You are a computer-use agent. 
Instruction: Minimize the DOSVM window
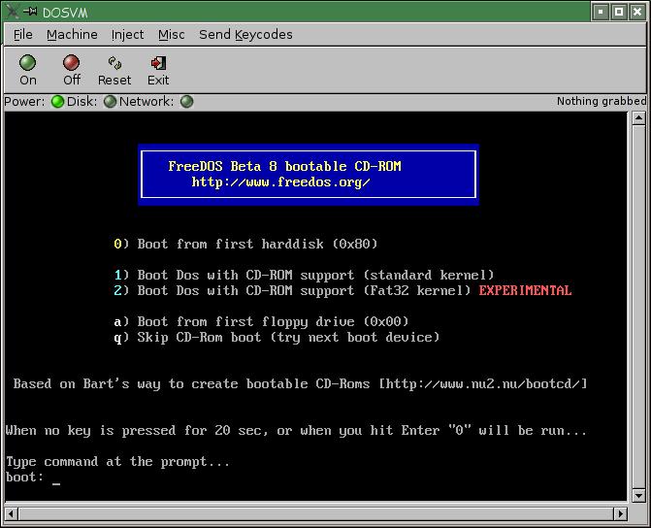[x=601, y=12]
